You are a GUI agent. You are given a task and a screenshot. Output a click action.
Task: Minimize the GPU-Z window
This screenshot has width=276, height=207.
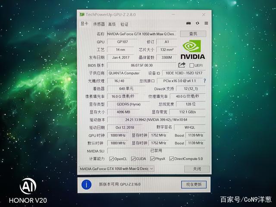(x=173, y=15)
